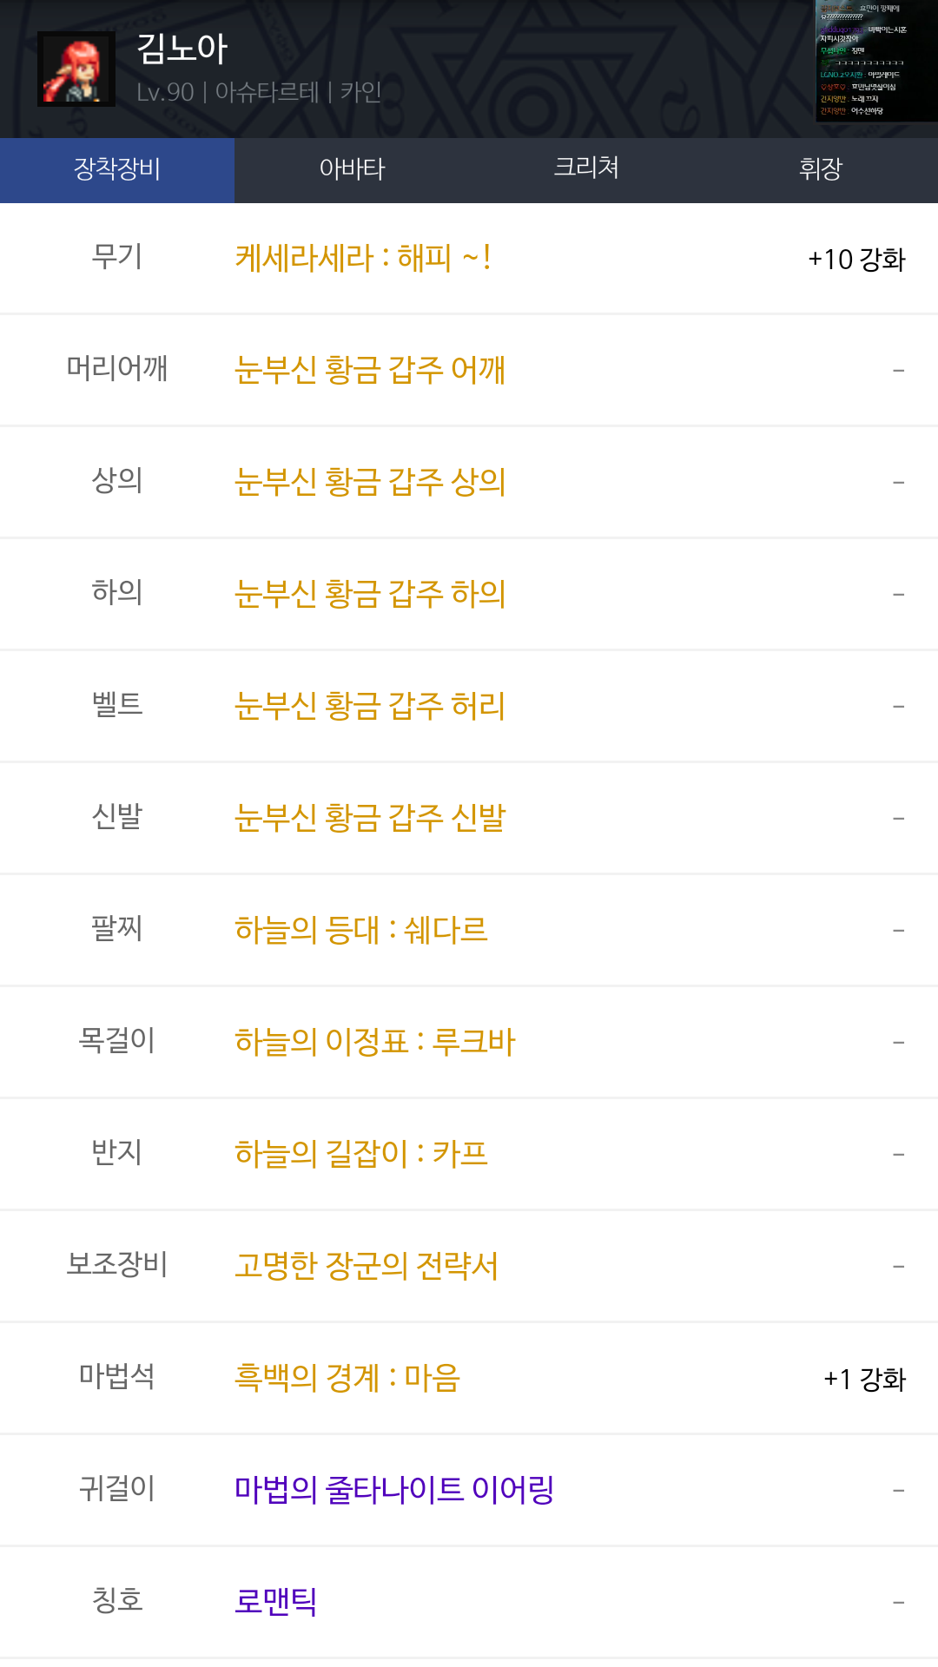View necklace 하늘의 이정표 : 루크바
The width and height of the screenshot is (938, 1667).
coord(375,1043)
